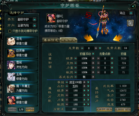Open the 类型 dropdown showing 超级守护

tap(27, 19)
